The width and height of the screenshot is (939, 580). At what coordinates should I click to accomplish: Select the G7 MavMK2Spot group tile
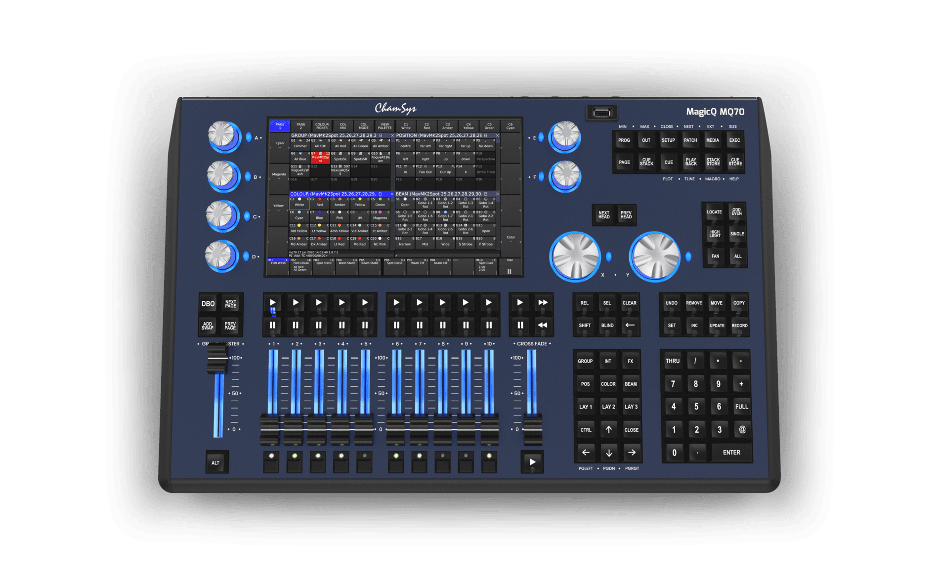pos(320,157)
